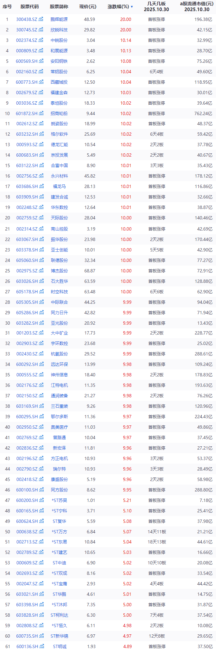216x652 pixels.
Task: Select the stock name 鄂尔多斯
Action: coord(59,417)
